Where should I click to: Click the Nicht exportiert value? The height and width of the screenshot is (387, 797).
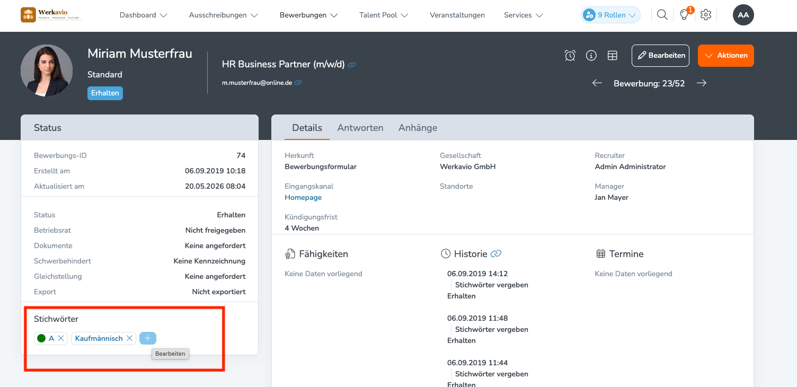pyautogui.click(x=219, y=292)
